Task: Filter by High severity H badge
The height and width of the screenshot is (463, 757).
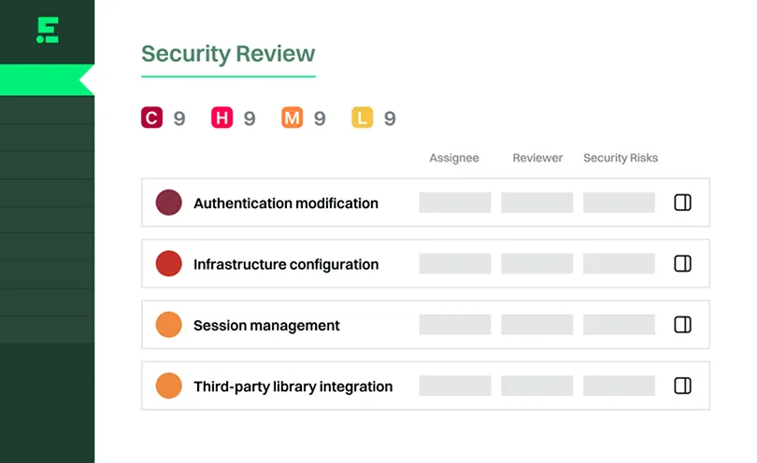Action: [222, 118]
